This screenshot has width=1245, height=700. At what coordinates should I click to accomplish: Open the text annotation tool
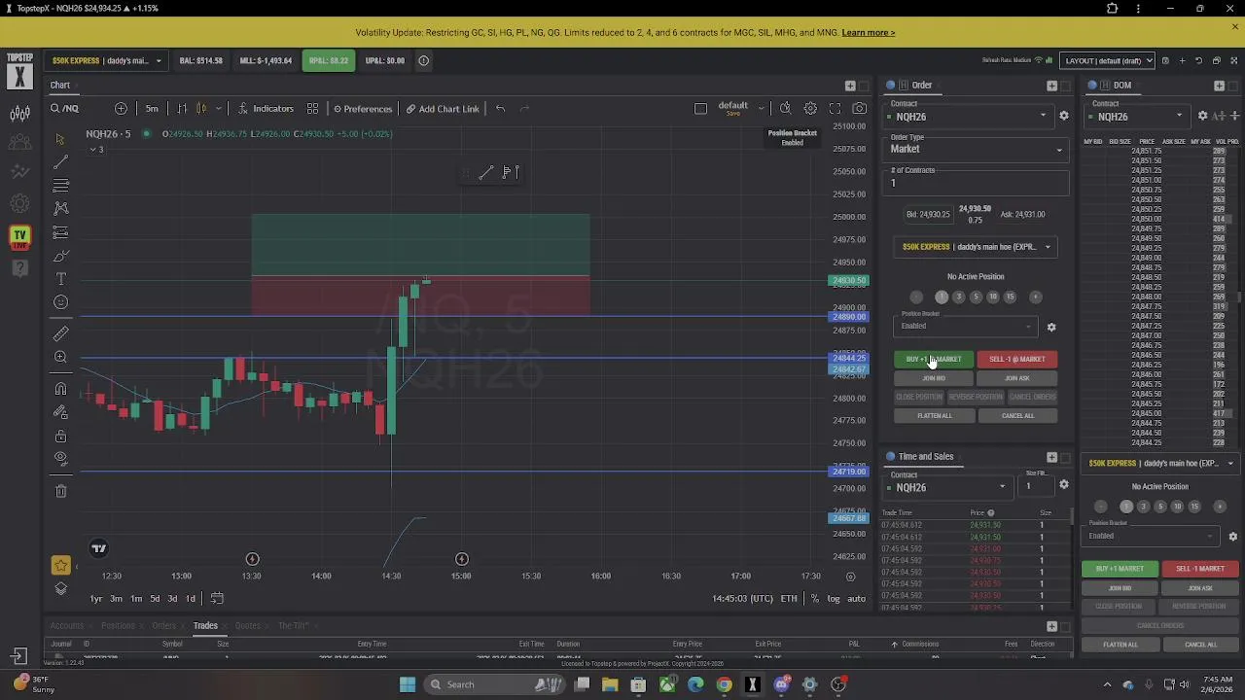pyautogui.click(x=60, y=279)
